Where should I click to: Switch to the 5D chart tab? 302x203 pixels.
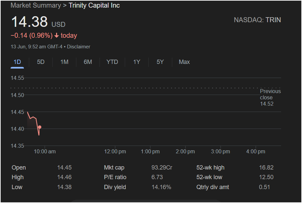pyautogui.click(x=40, y=62)
